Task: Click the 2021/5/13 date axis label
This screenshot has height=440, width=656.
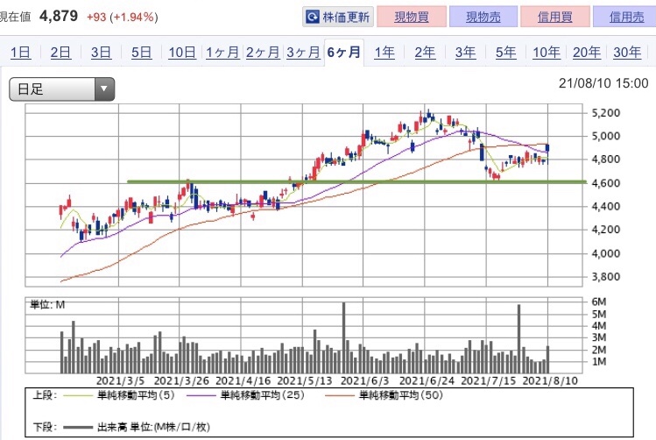Action: tap(304, 381)
